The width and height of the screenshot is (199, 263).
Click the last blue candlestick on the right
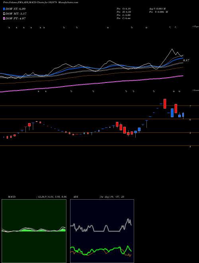(183, 115)
